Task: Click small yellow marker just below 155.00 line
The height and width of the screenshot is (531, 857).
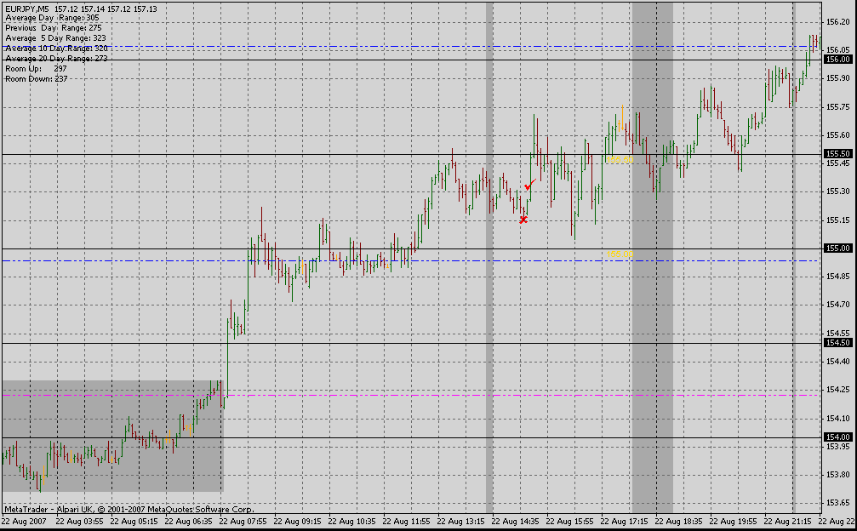Action: click(x=614, y=254)
